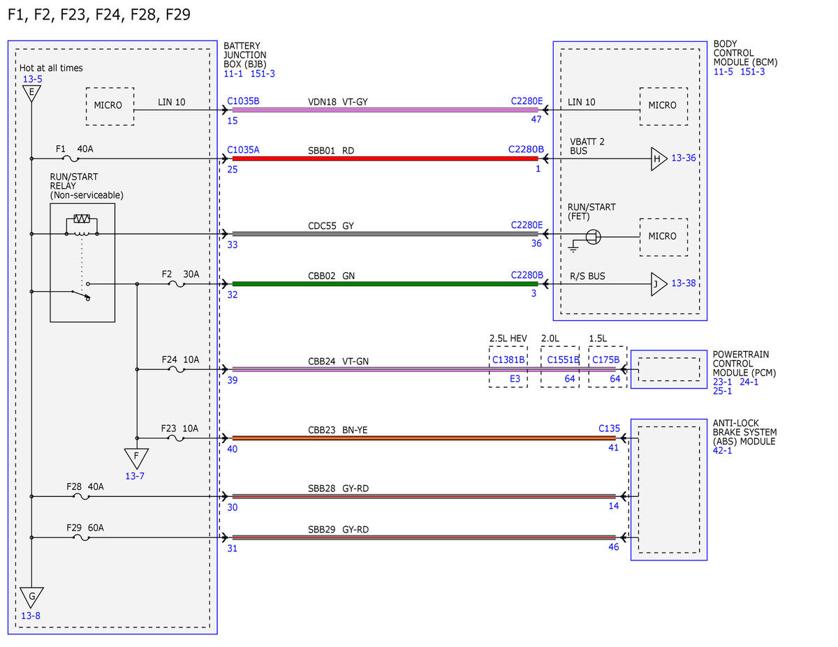Open the 151-3 link under Battery Junction Box

(263, 73)
